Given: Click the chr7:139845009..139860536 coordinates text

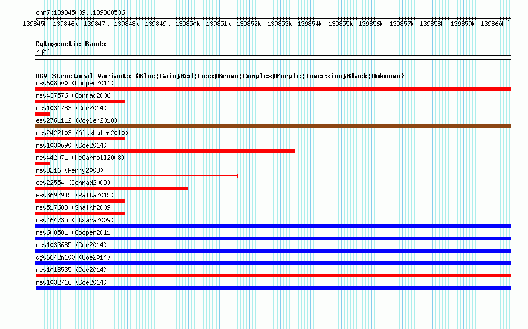Looking at the screenshot, I should point(80,12).
